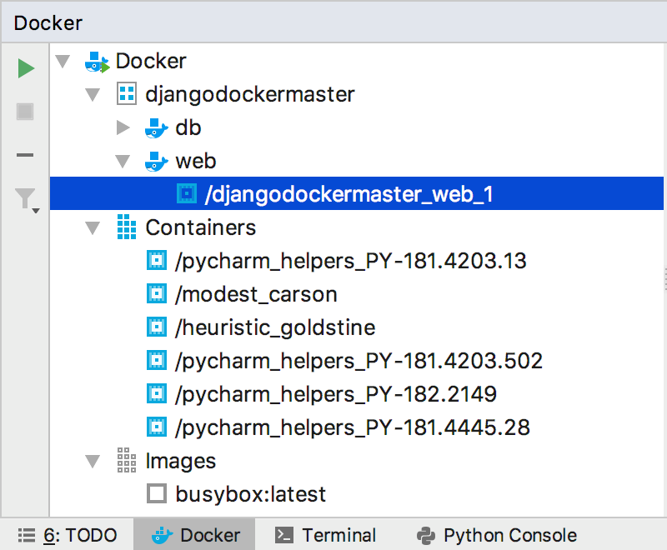Click the web service whale icon

tap(157, 162)
